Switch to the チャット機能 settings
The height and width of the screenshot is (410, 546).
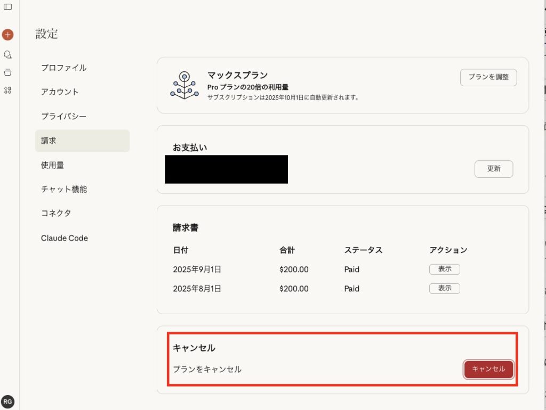[x=63, y=189]
